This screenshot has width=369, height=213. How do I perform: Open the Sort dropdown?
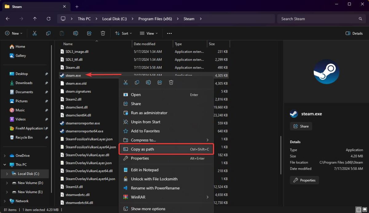tap(123, 33)
